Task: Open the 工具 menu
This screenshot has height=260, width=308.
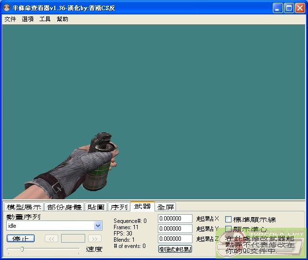Action: pyautogui.click(x=45, y=19)
